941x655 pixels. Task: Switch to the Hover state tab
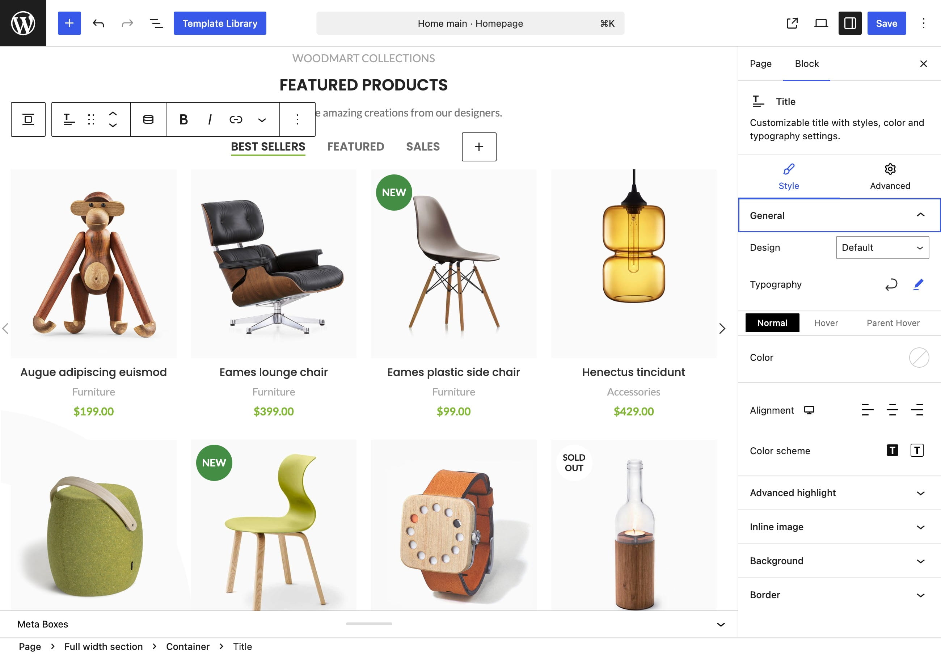826,323
